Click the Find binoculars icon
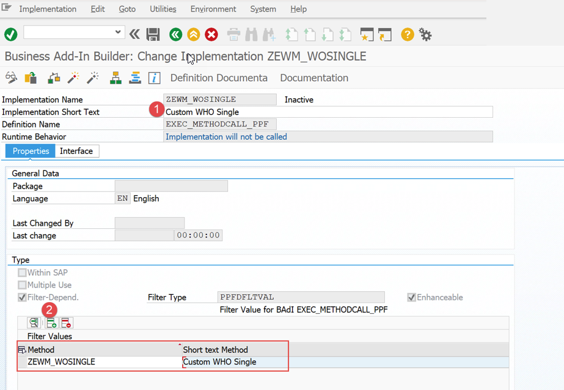The image size is (564, 390). pos(251,34)
